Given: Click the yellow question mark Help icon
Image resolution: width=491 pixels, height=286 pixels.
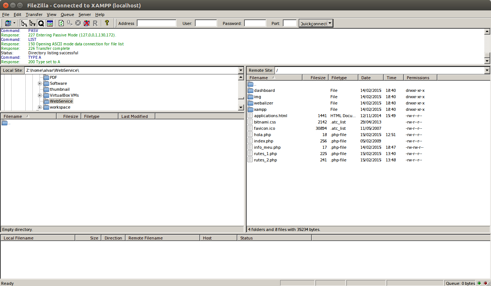Looking at the screenshot, I should [x=107, y=23].
